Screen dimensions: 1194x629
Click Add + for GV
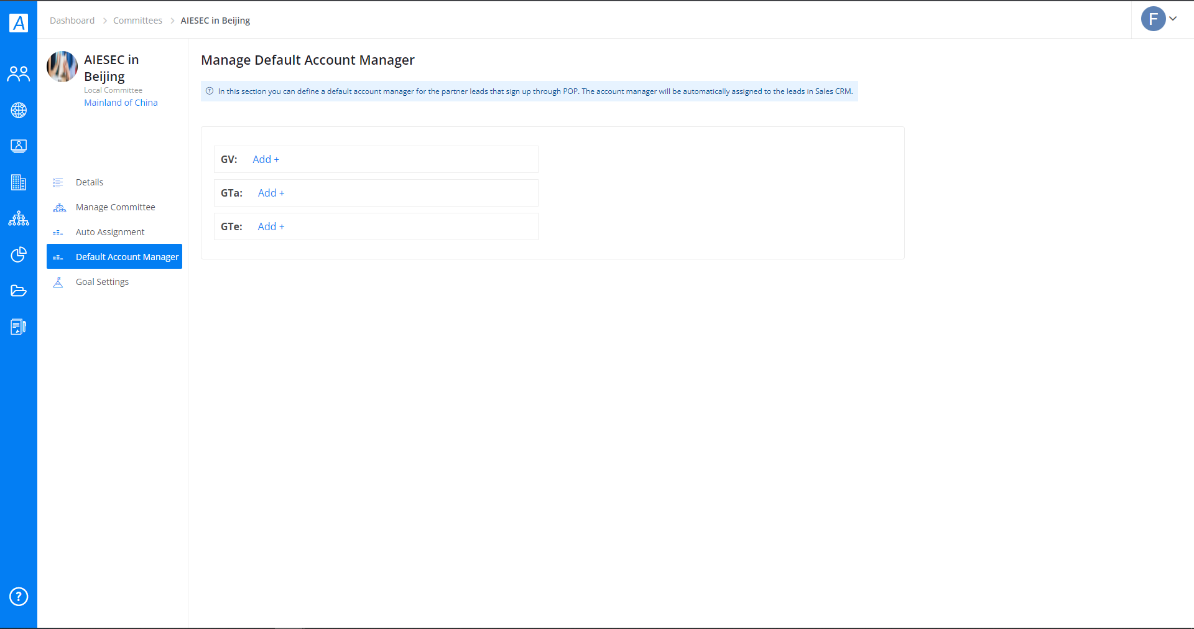266,159
